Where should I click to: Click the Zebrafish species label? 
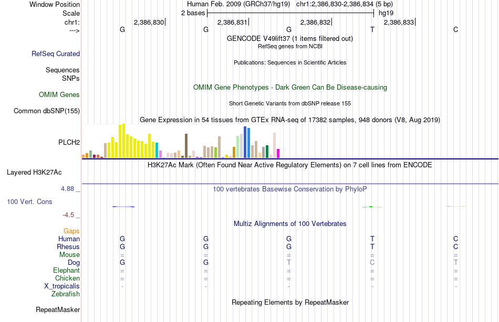click(x=66, y=294)
